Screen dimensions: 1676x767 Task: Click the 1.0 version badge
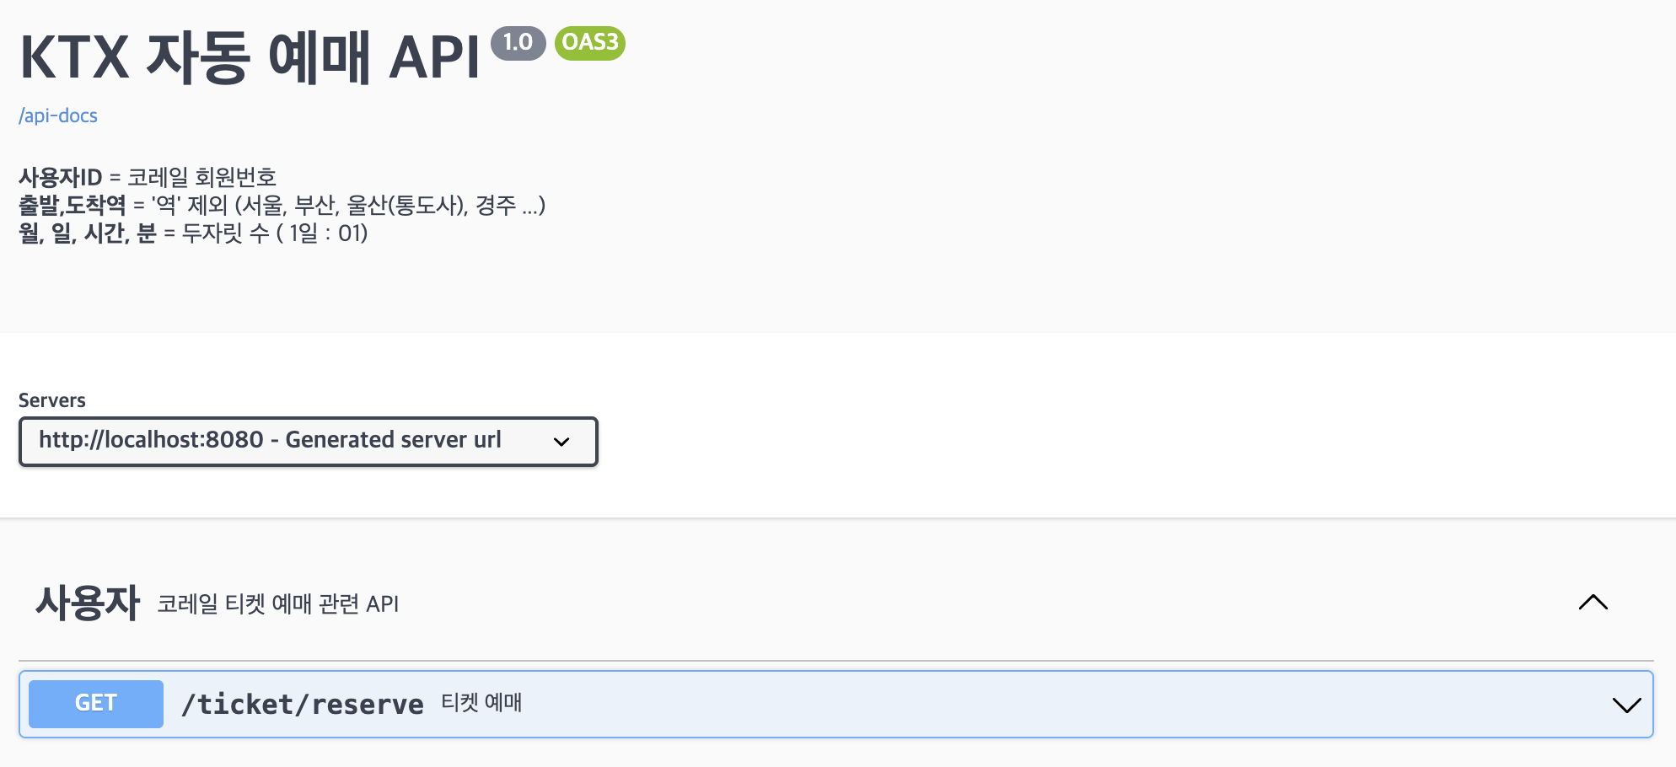(518, 42)
